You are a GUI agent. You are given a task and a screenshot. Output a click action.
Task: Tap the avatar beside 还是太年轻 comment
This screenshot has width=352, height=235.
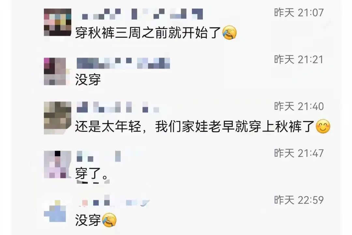(57, 118)
